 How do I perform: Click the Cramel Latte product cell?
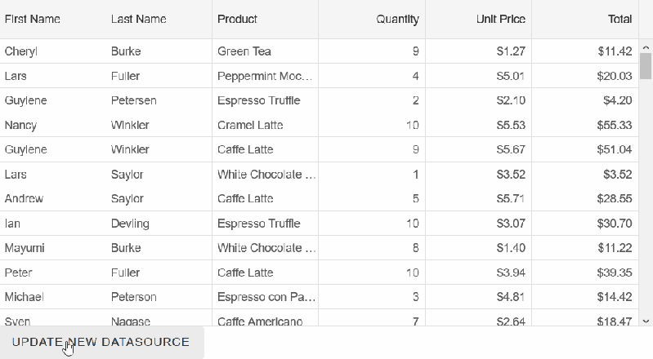(x=250, y=125)
